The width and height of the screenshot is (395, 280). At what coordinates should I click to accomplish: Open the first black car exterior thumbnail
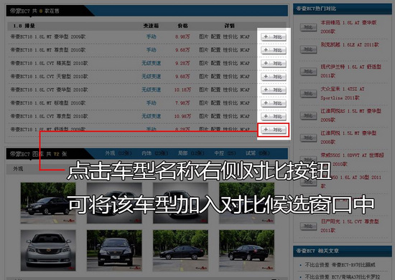(48, 203)
